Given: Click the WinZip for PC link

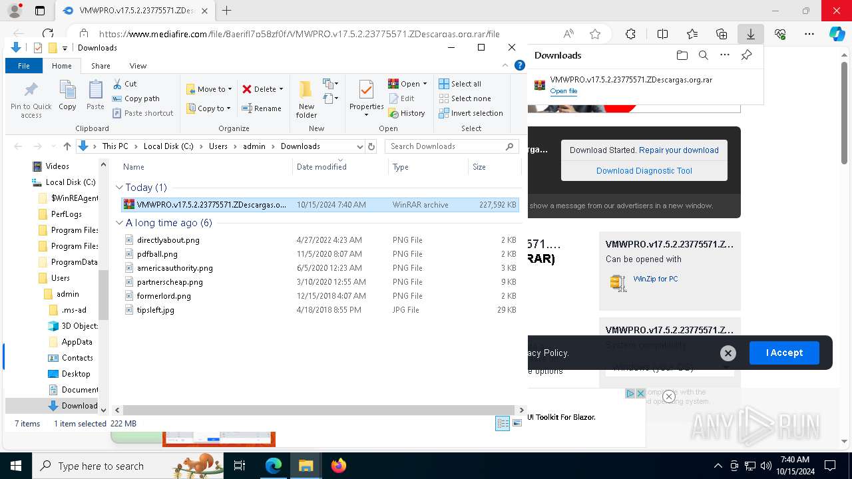Looking at the screenshot, I should [655, 279].
